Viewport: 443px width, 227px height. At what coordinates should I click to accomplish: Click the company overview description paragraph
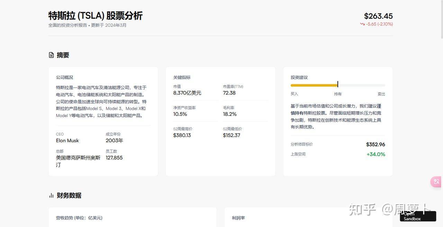pos(103,102)
